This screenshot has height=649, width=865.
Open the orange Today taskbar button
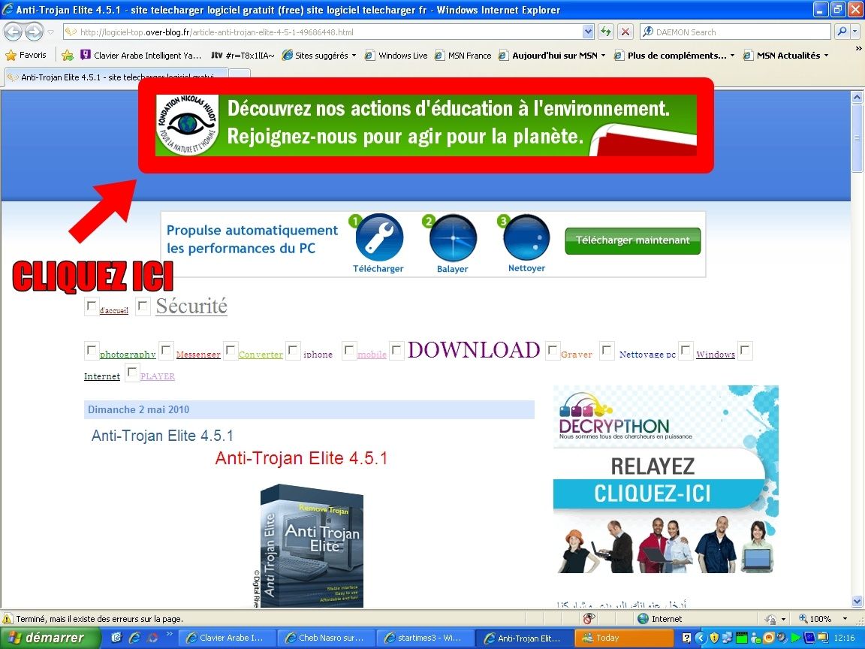tap(625, 638)
